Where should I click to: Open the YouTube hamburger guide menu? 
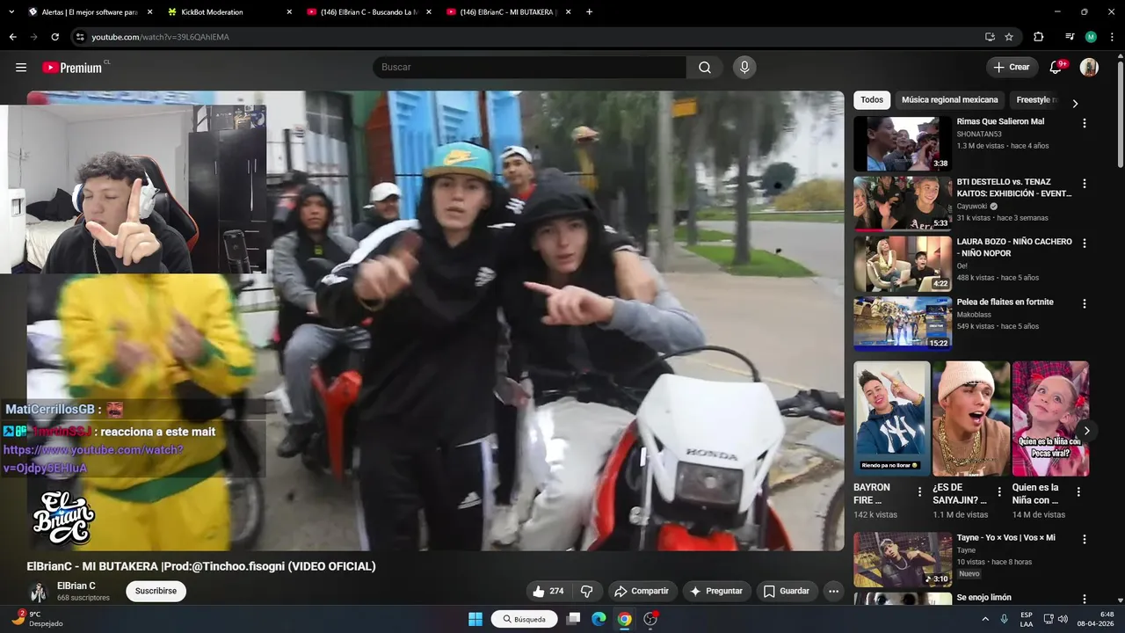21,68
